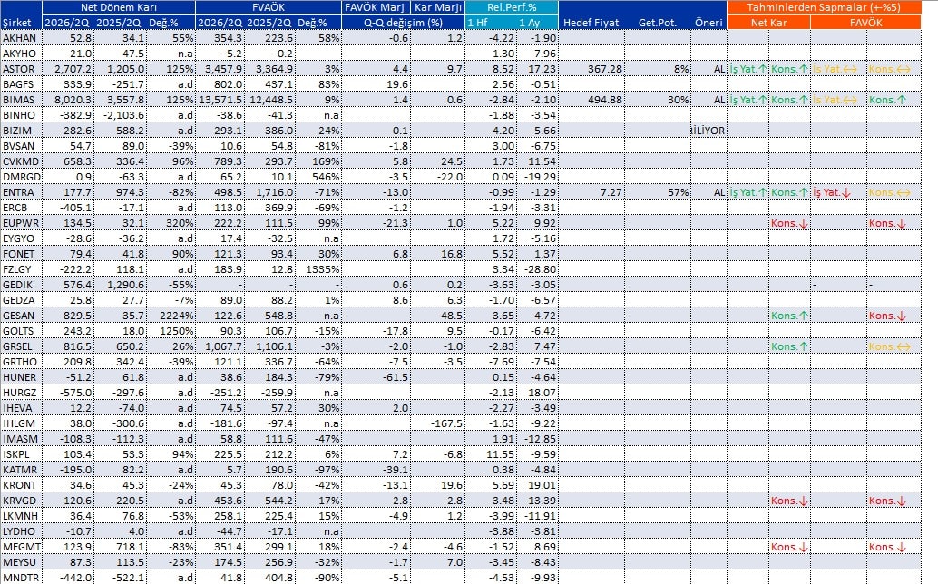938x584 pixels.
Task: Click EUPWR red Kons. down arrow under Net Kar
Action: pyautogui.click(x=789, y=223)
